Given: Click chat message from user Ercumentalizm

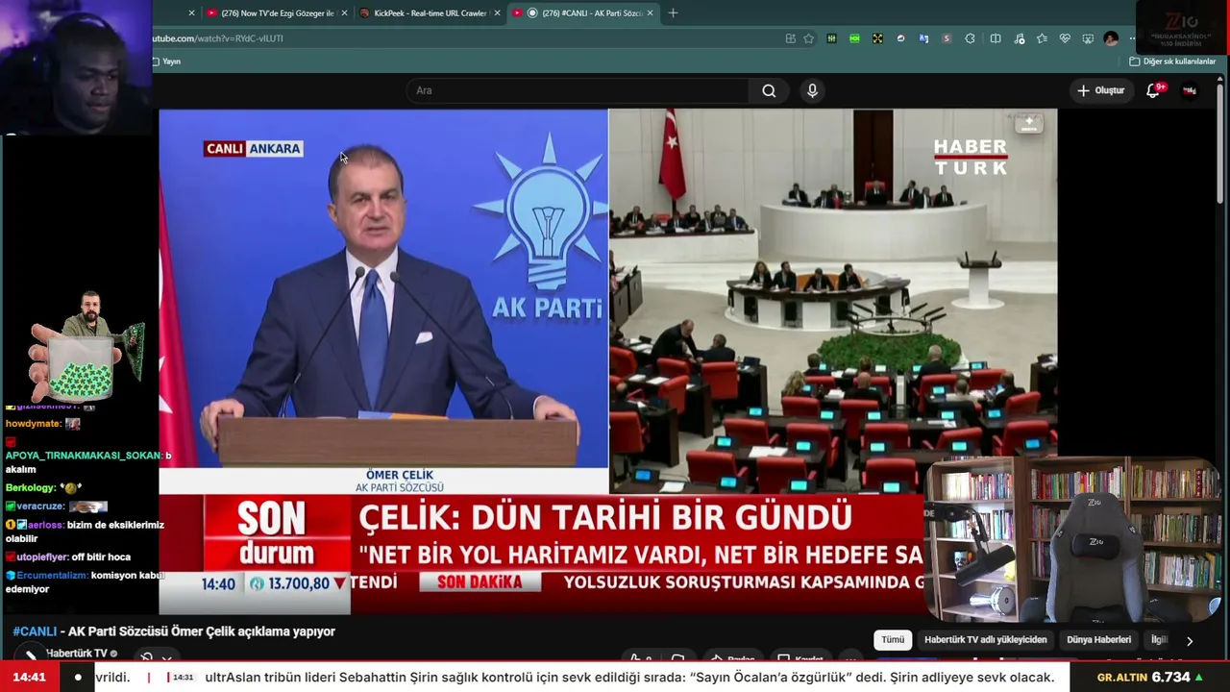Looking at the screenshot, I should pos(85,582).
